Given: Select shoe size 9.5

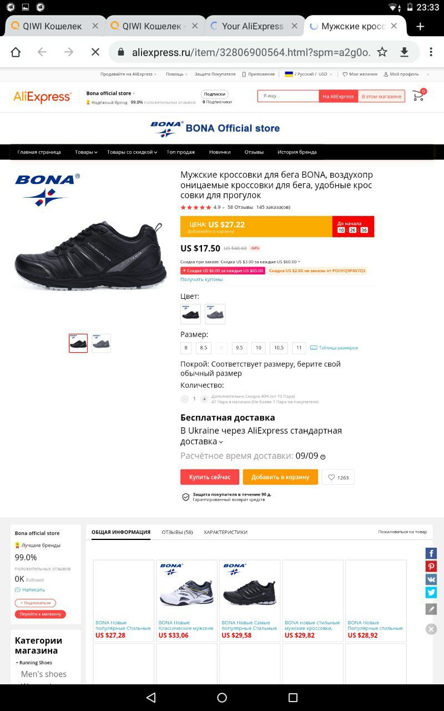Looking at the screenshot, I should pos(239,348).
